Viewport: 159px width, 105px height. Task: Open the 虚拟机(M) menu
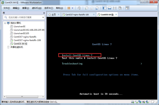(37, 8)
